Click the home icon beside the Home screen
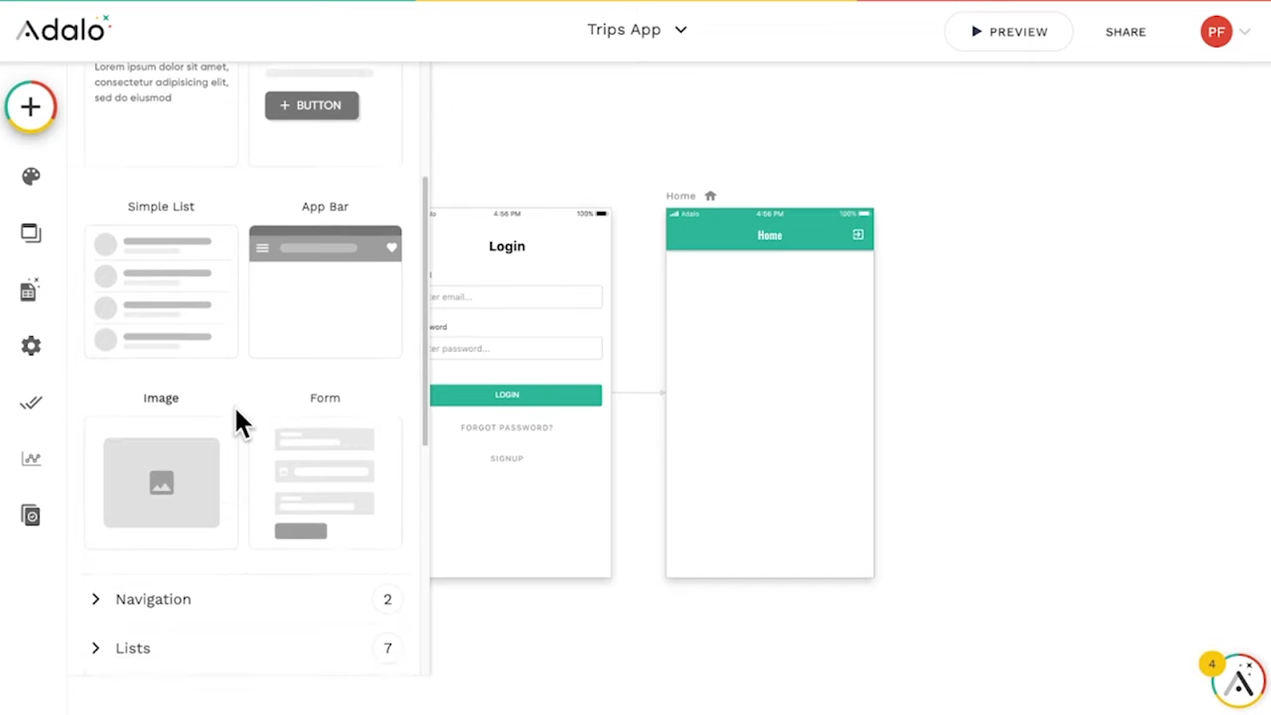The width and height of the screenshot is (1271, 715). tap(709, 195)
